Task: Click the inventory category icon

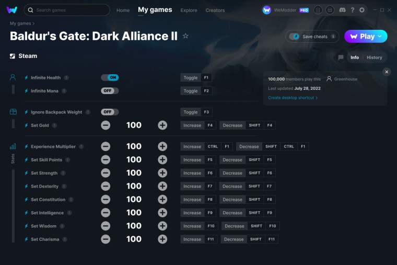Action: click(x=13, y=112)
